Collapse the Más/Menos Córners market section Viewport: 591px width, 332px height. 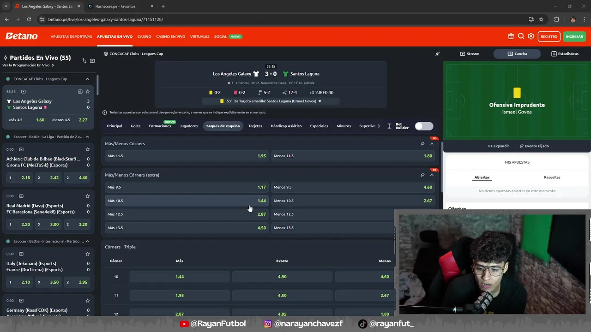coord(432,143)
